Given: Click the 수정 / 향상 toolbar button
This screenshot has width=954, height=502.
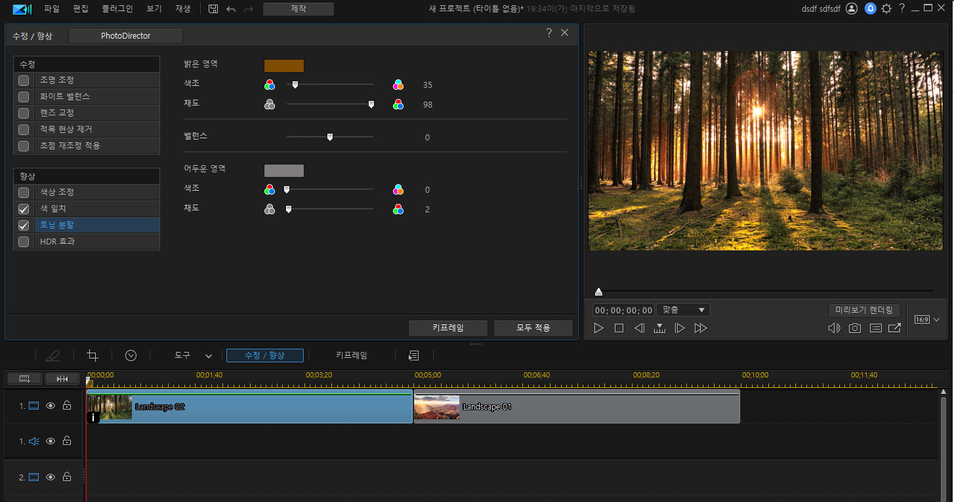Looking at the screenshot, I should [x=265, y=355].
